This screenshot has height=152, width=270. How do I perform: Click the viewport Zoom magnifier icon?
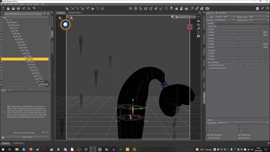(x=198, y=28)
